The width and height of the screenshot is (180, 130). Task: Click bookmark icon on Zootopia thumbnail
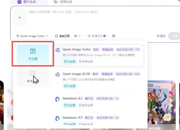167,117
